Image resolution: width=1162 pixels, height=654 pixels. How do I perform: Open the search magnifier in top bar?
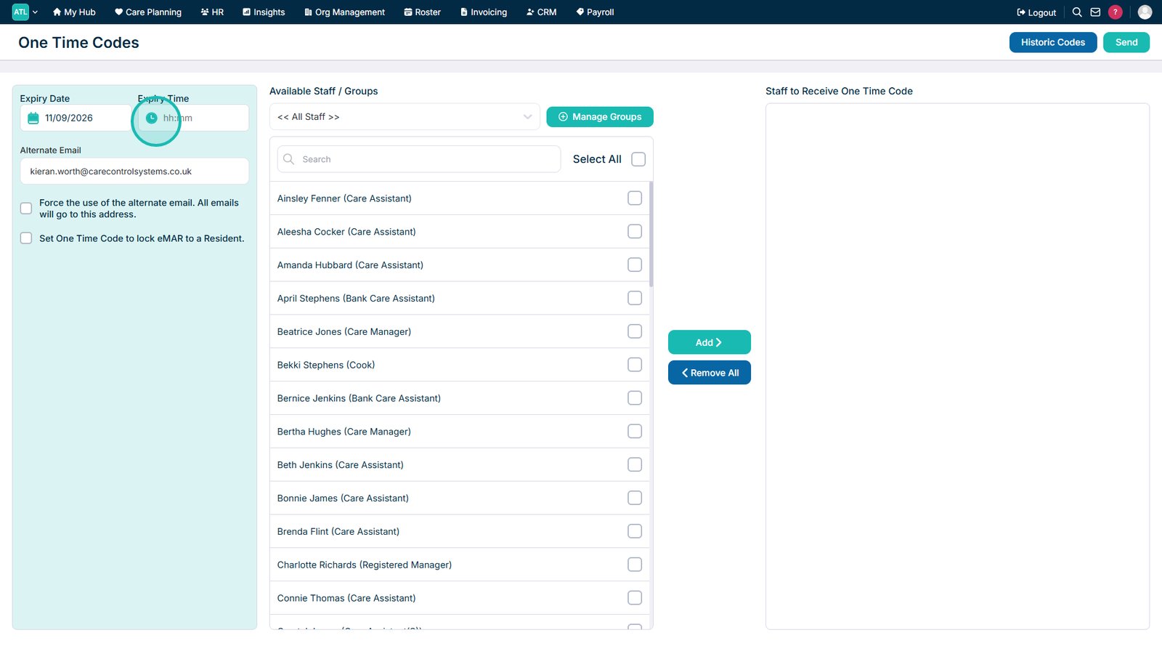tap(1077, 12)
